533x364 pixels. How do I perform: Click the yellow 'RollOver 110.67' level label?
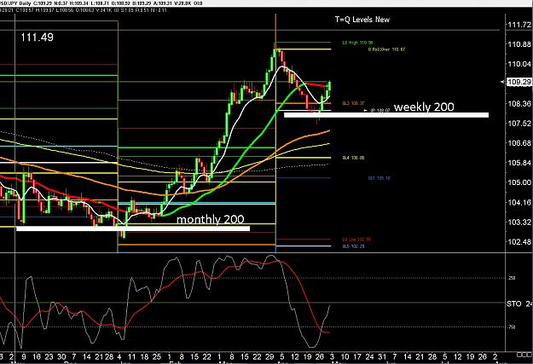386,49
